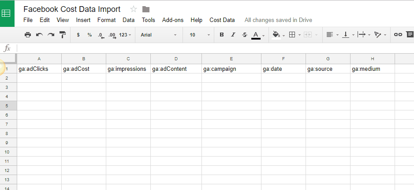Toggle Bold formatting
414x190 pixels.
(x=222, y=35)
